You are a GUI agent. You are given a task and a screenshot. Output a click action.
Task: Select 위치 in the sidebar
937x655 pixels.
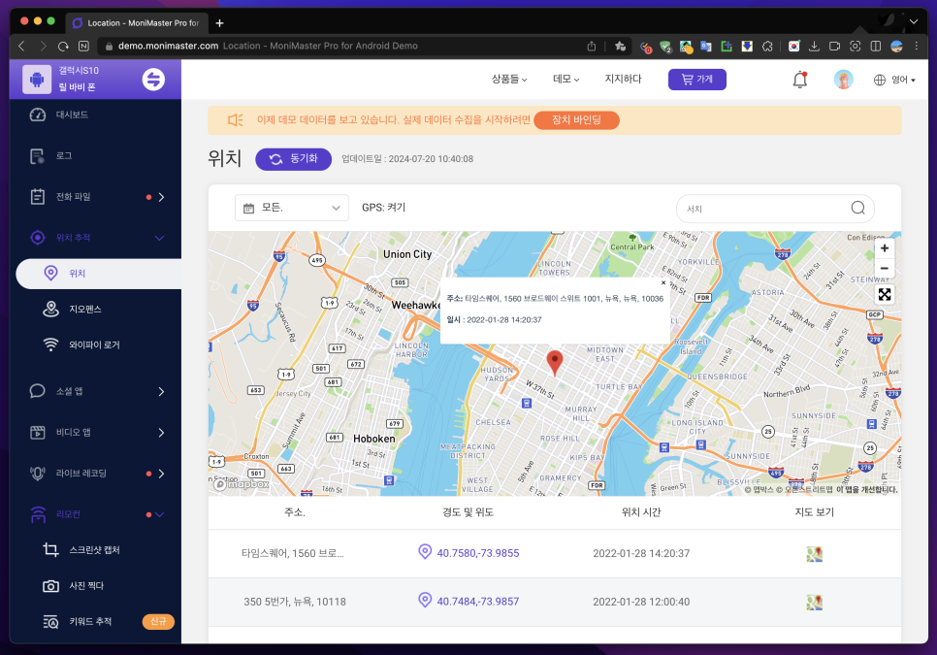click(99, 274)
